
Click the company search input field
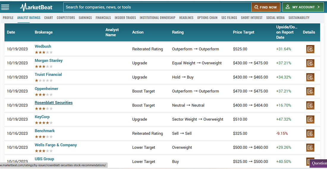(x=157, y=7)
